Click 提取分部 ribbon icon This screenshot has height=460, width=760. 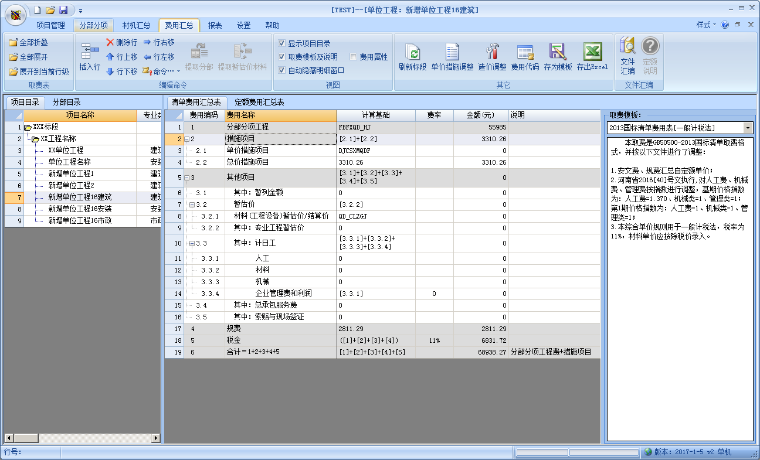click(199, 57)
